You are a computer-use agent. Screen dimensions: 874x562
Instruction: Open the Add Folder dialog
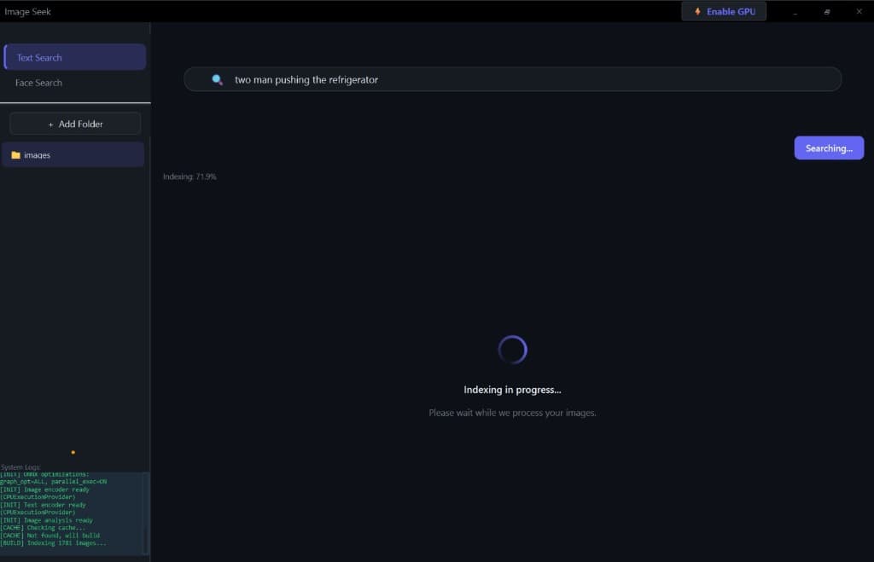[x=75, y=123]
